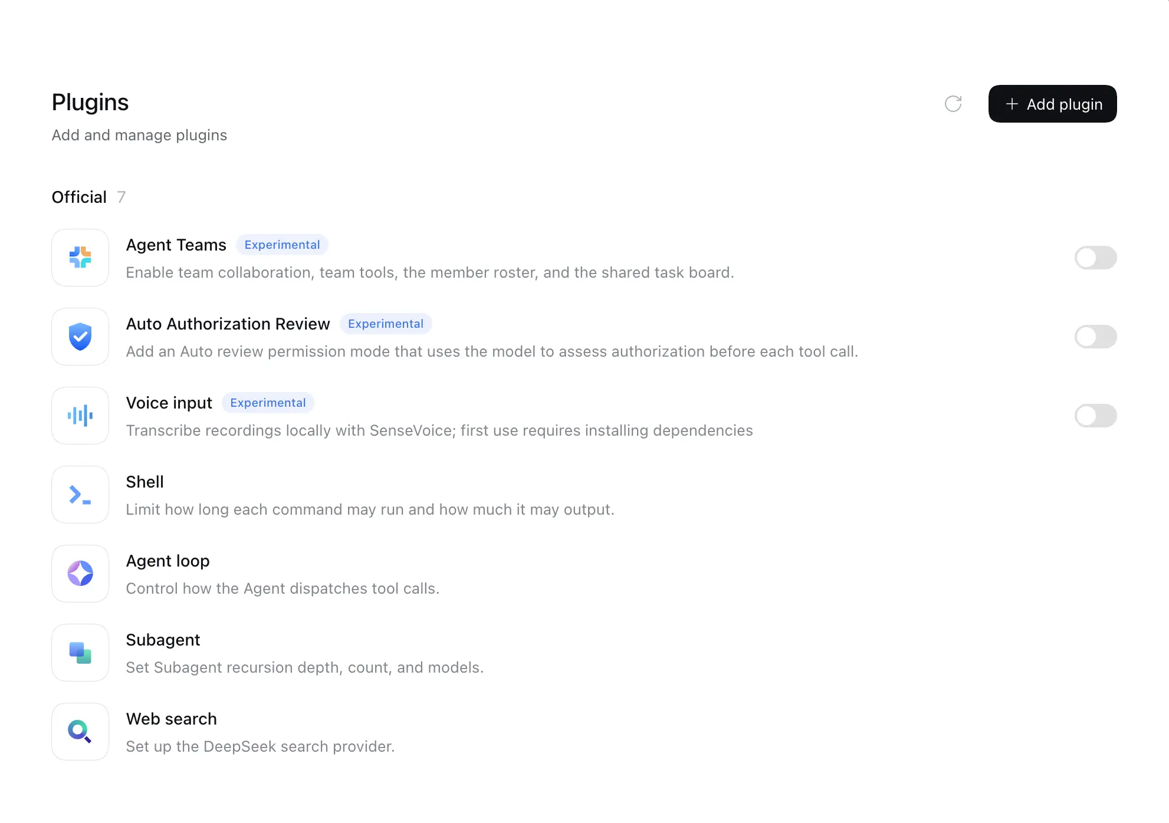Screen dimensions: 1169x823
Task: Select the Subagent plugin title
Action: tap(163, 640)
